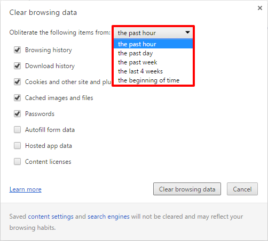The height and width of the screenshot is (241, 268).
Task: Uncheck the Download history checkbox
Action: (17, 66)
